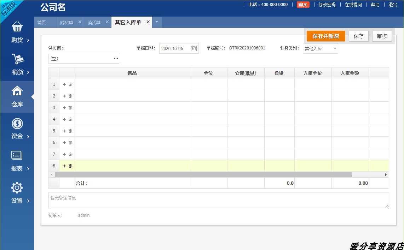404x250 pixels.
Task: Delete row 2 with trash icon
Action: pyautogui.click(x=70, y=96)
